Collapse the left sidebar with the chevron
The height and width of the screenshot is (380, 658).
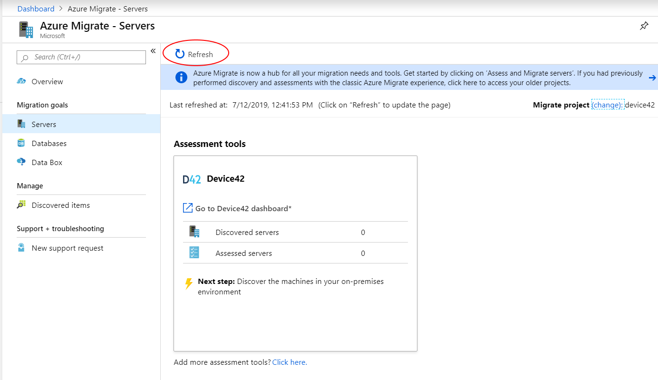point(153,50)
